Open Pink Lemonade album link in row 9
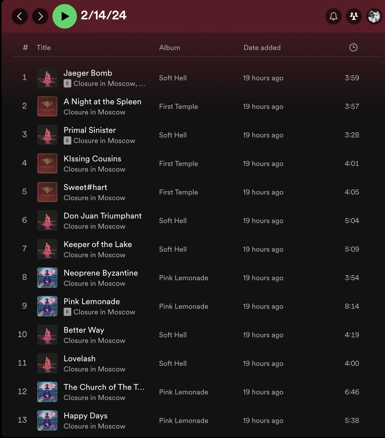Image resolution: width=385 pixels, height=438 pixels. click(x=183, y=306)
